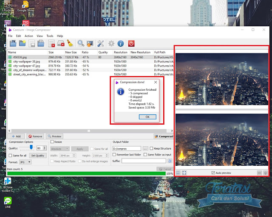Open the Absolute resize mode dropdown
This screenshot has width=272, height=217.
coord(60,149)
